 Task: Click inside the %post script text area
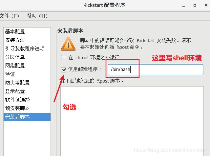[x=132, y=121]
